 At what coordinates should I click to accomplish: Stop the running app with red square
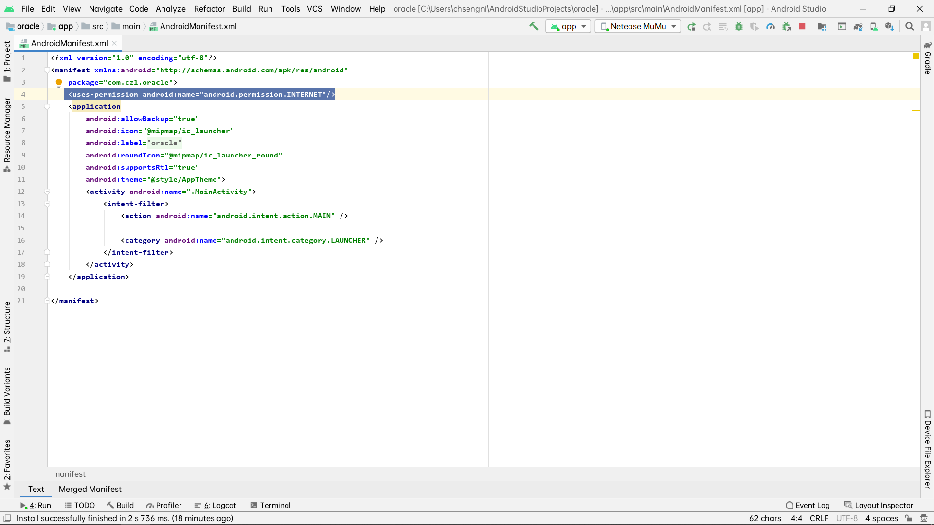(x=802, y=26)
